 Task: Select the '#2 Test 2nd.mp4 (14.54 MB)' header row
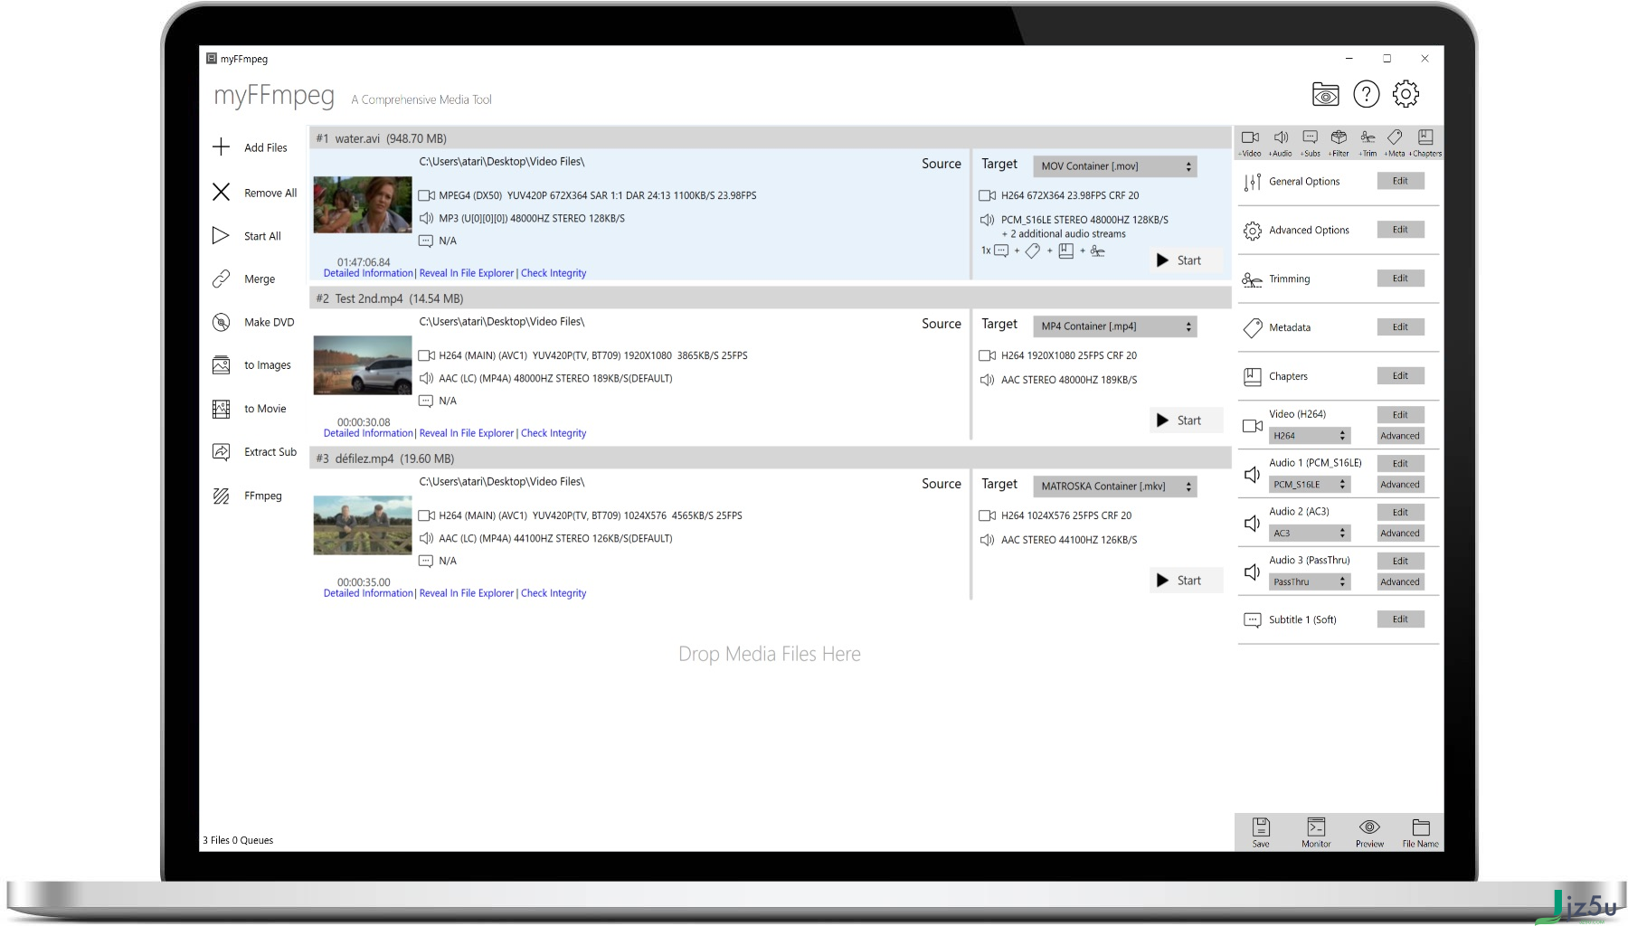coord(771,298)
